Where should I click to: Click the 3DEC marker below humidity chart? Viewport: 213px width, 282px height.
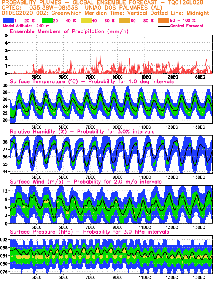tap(37, 177)
